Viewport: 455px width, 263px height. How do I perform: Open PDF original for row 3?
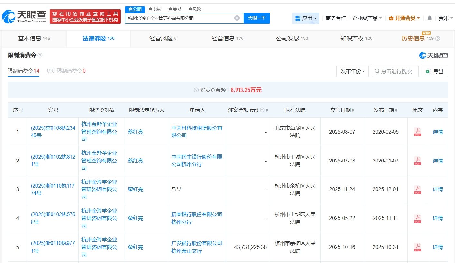click(417, 189)
